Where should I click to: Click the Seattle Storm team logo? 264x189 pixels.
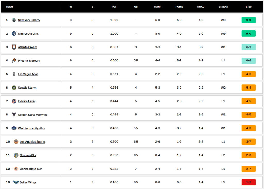click(14, 88)
